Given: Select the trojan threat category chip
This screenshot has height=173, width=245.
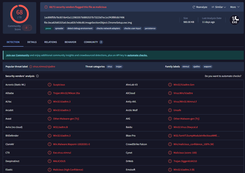Looking at the screenshot, I should [x=119, y=67].
